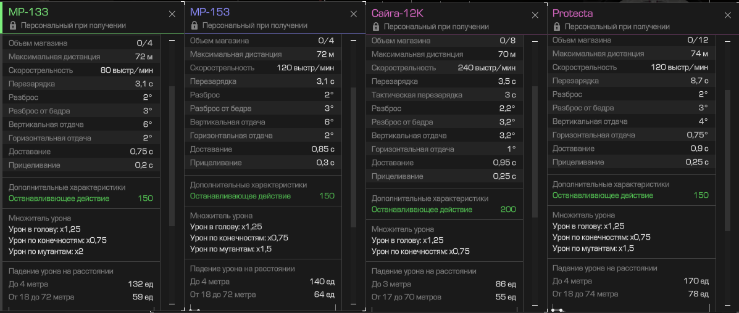Click the bottom scroll marker in Protecta panel
This screenshot has height=313, width=739.
[727, 304]
